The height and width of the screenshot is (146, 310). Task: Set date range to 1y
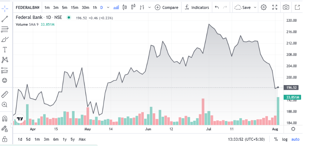[65, 139]
